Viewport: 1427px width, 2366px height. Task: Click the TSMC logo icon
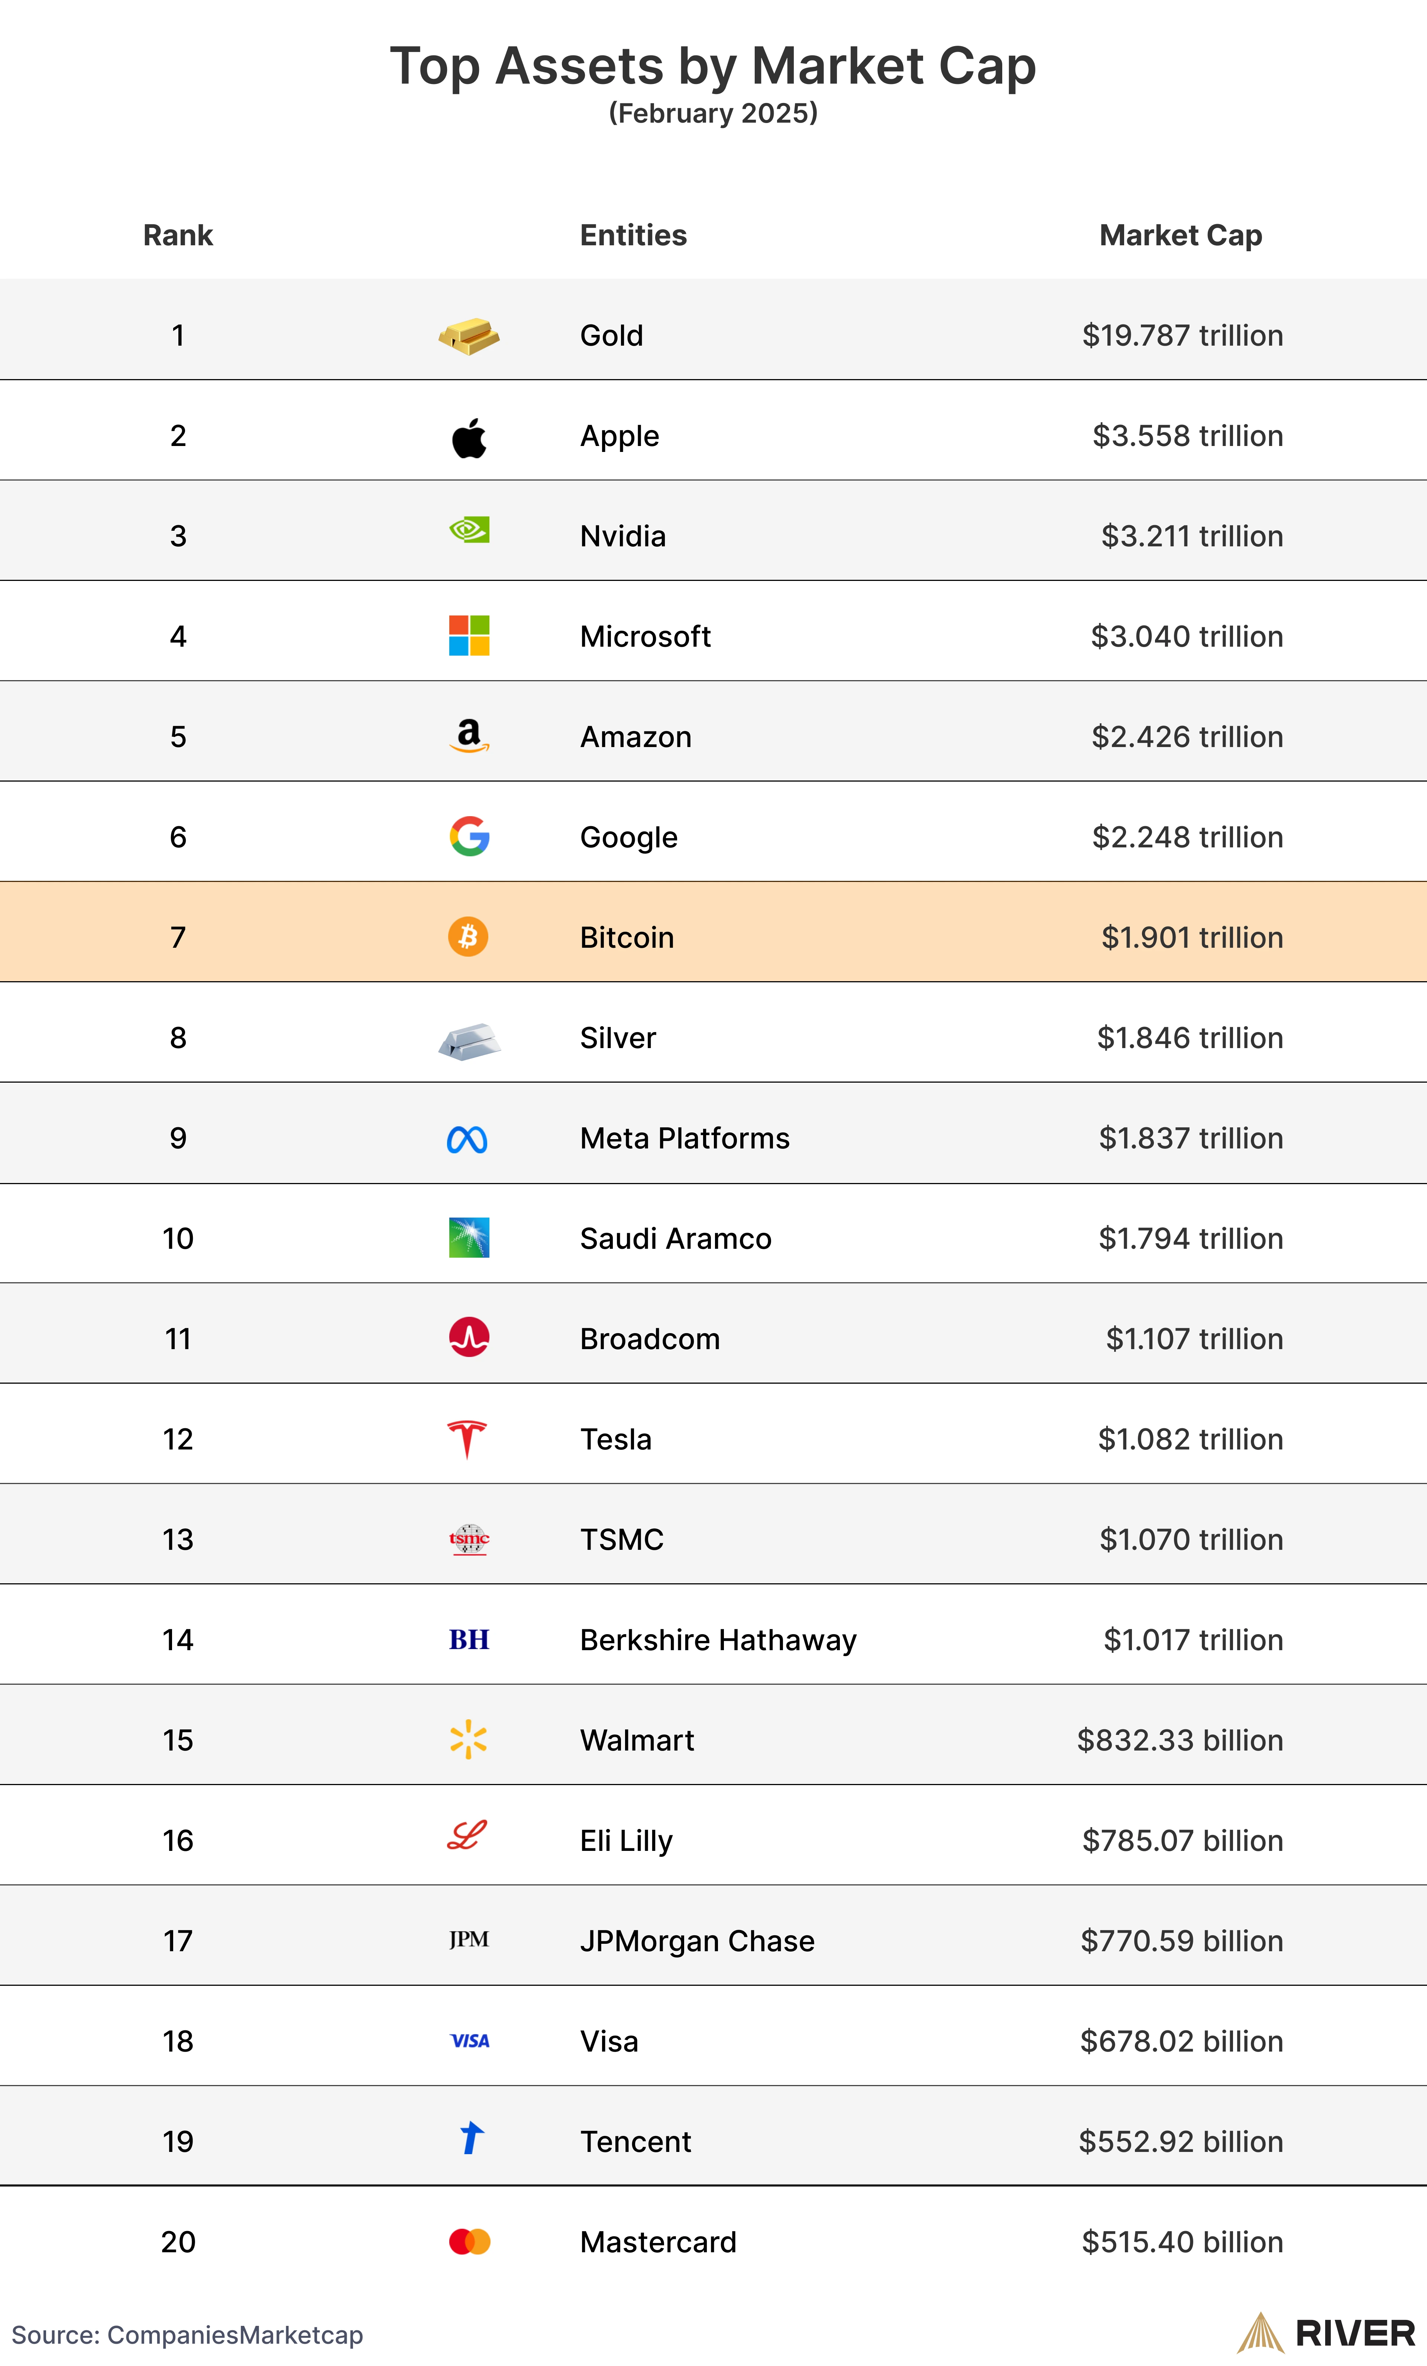click(x=470, y=1539)
